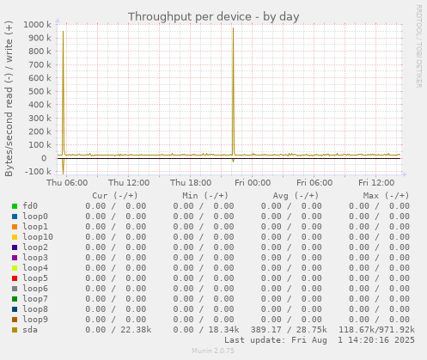
Task: Select the loop7 device label
Action: [35, 299]
